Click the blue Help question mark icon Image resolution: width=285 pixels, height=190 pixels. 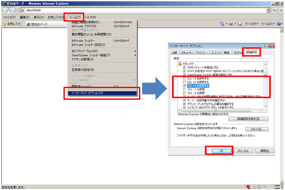click(x=279, y=24)
